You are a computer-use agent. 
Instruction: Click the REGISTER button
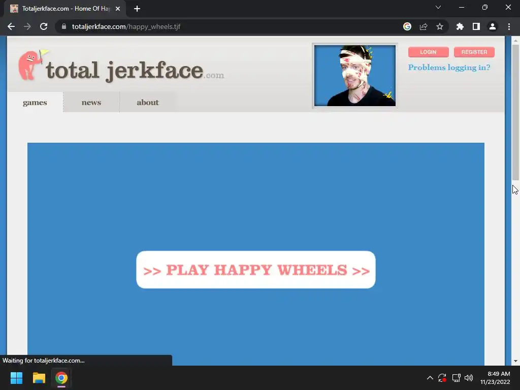click(x=474, y=52)
